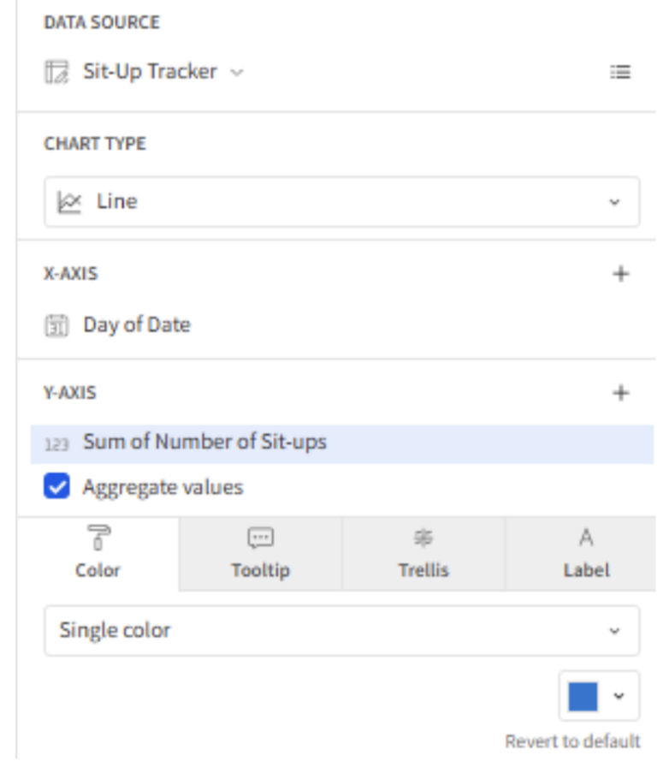The width and height of the screenshot is (657, 767).
Task: Click the paint roller Color icon
Action: pos(98,537)
